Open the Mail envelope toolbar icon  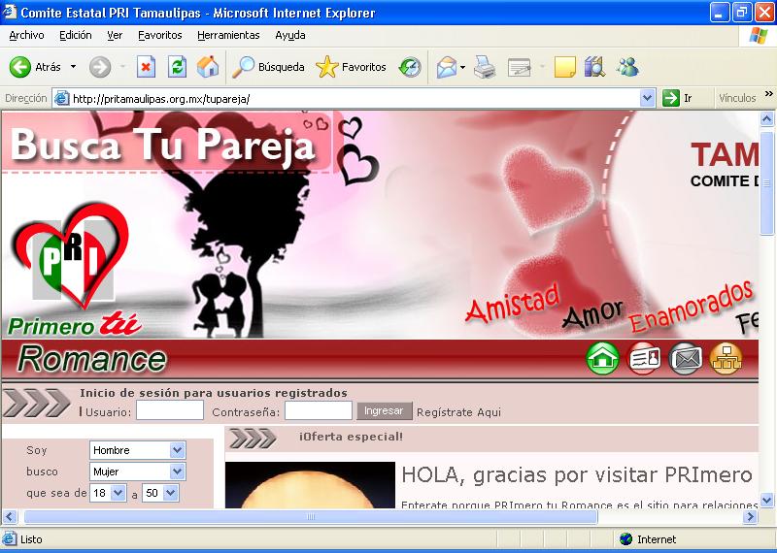tap(447, 67)
